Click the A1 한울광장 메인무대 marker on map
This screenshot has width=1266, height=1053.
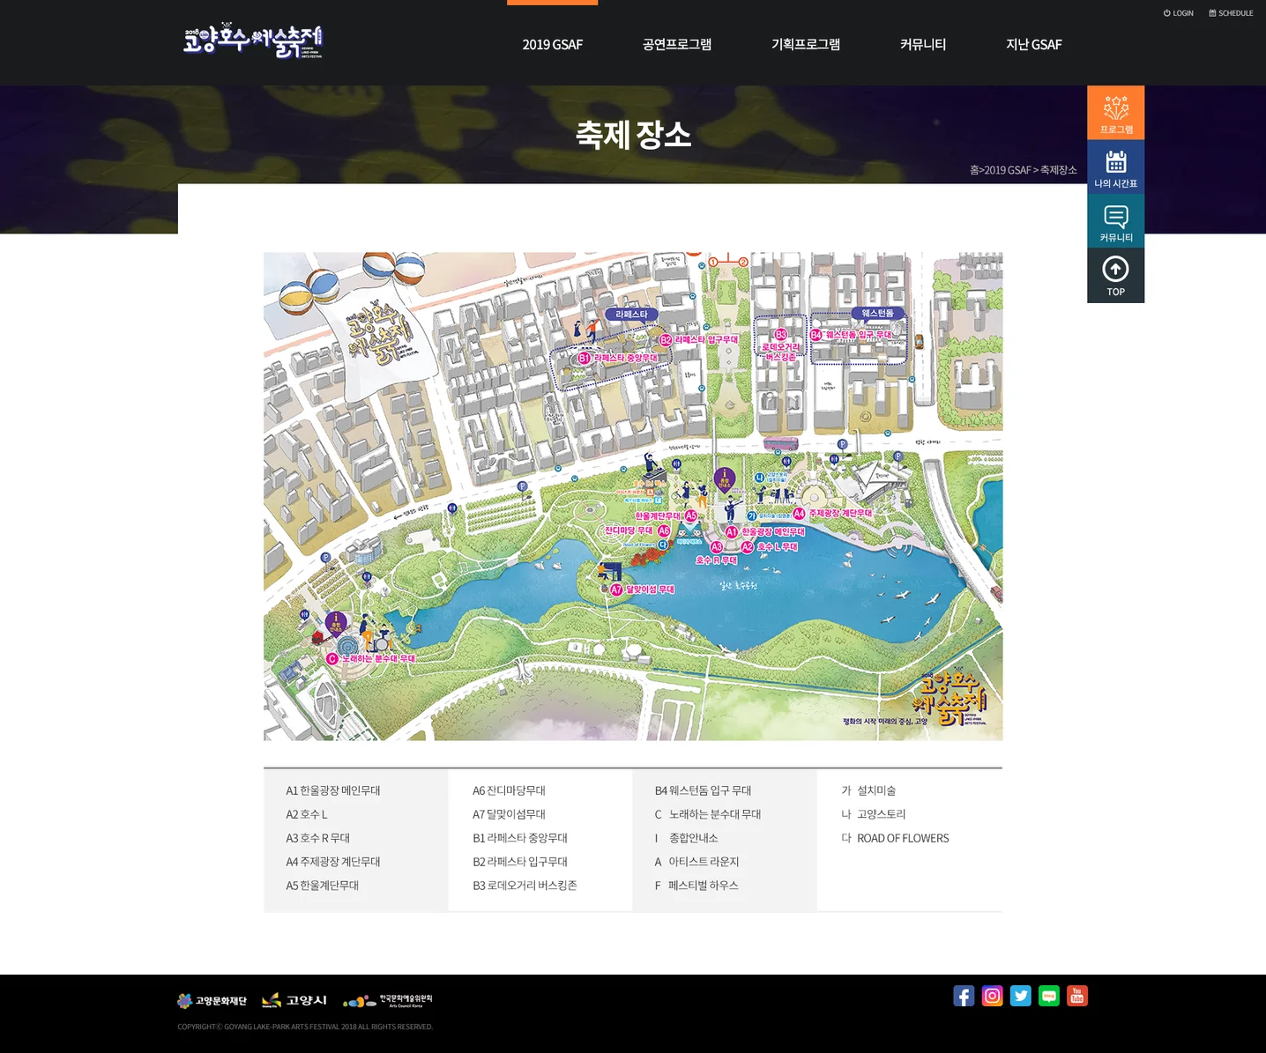tap(732, 531)
